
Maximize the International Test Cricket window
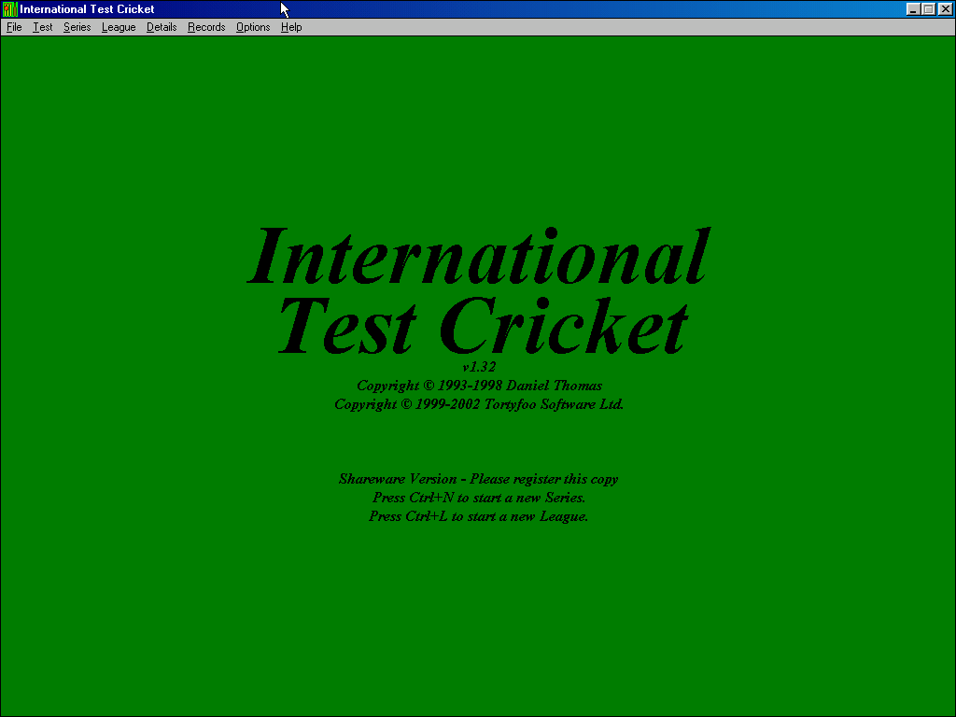[x=928, y=9]
